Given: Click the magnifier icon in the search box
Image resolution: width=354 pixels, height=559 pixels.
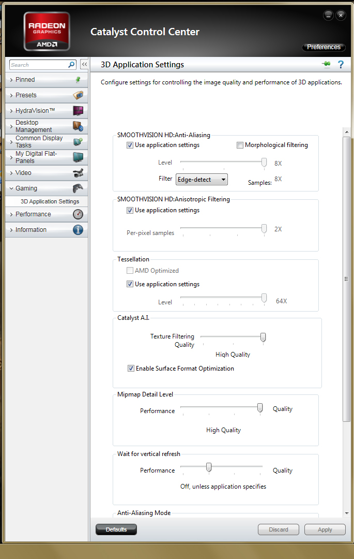Looking at the screenshot, I should coord(71,65).
